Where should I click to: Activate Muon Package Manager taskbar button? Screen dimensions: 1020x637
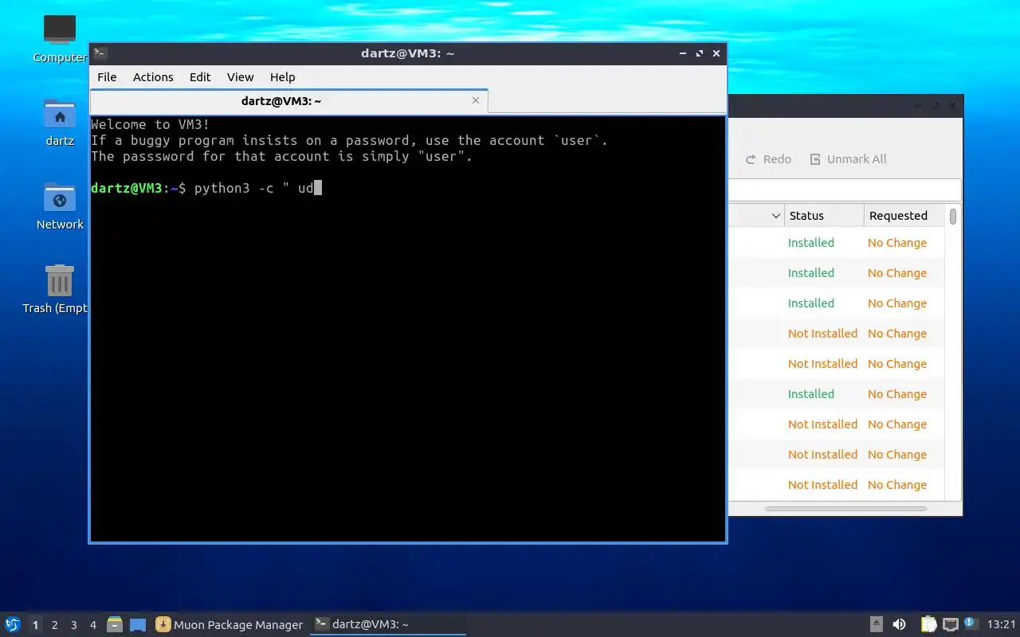pyautogui.click(x=229, y=625)
